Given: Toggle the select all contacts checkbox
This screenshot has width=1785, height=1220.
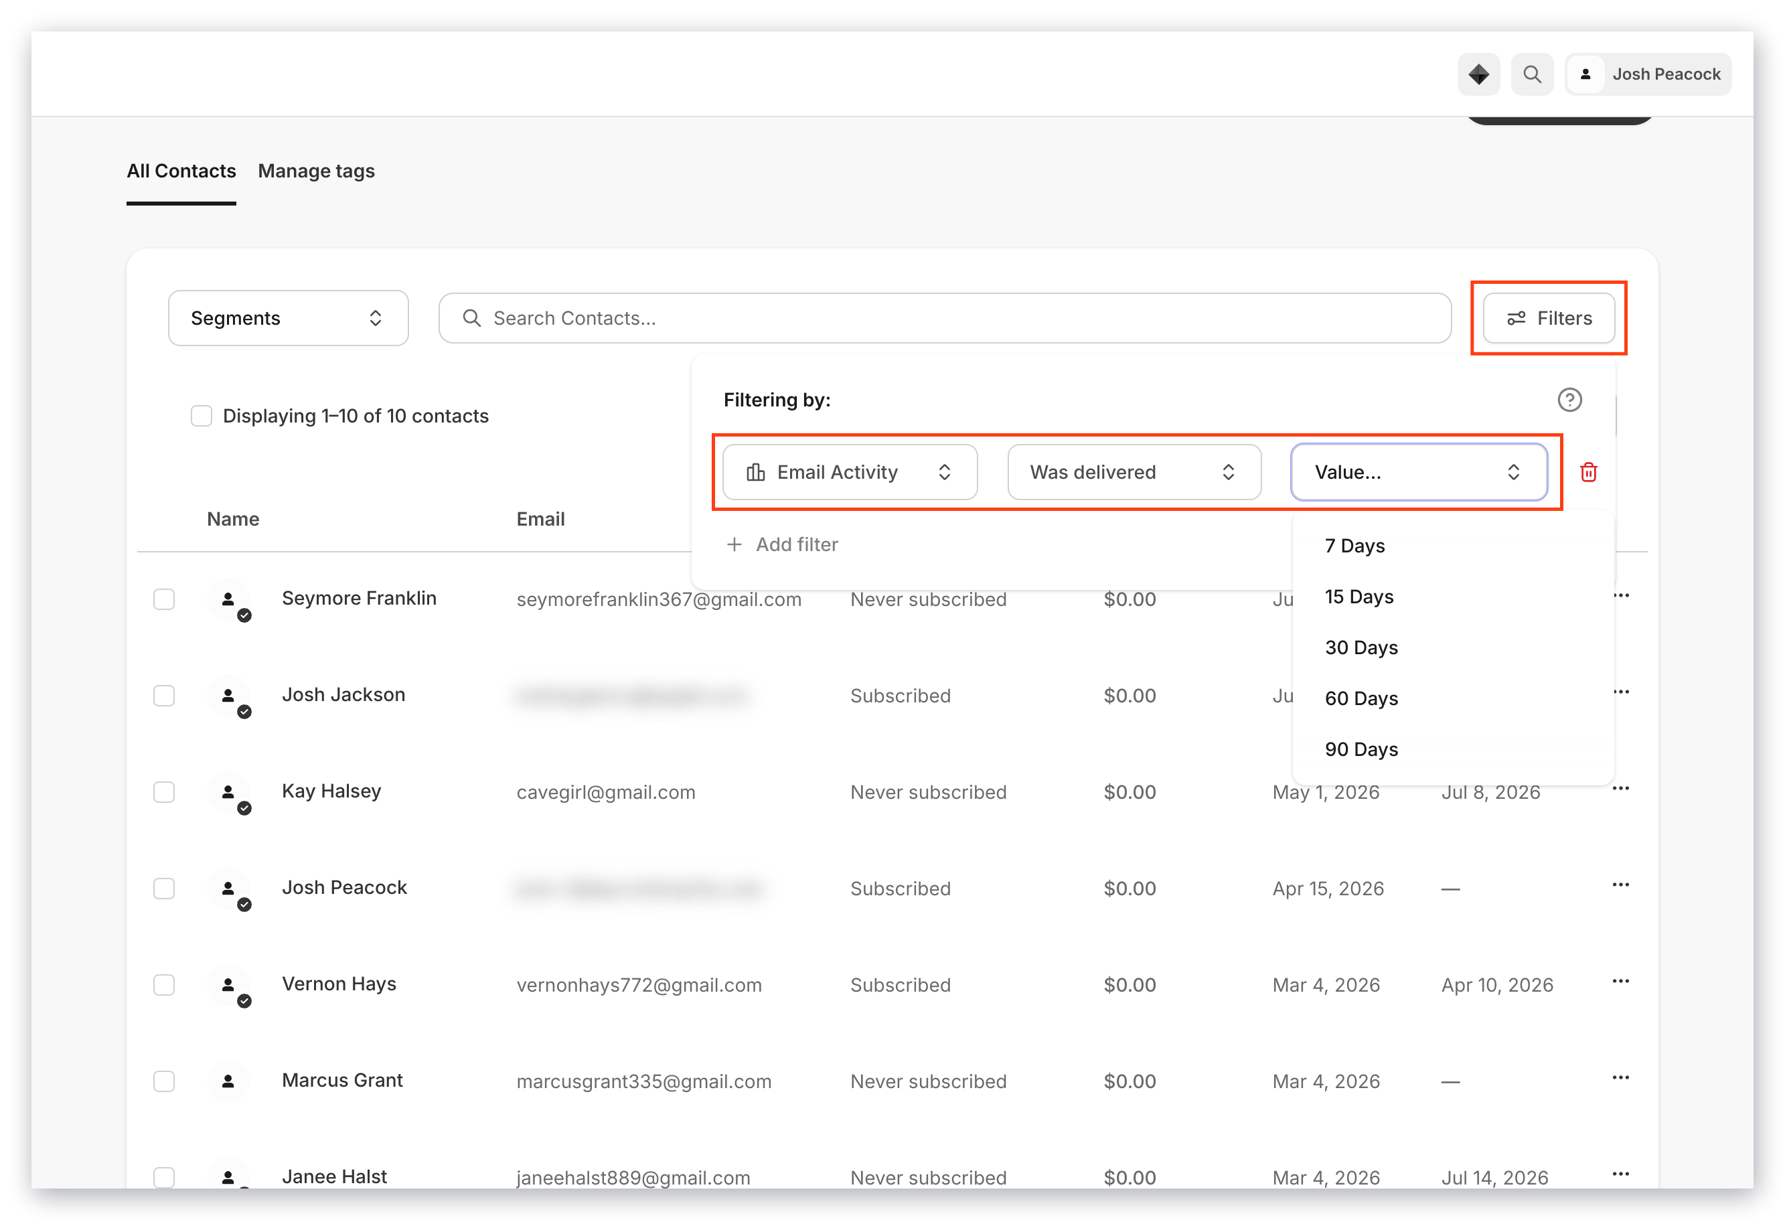Looking at the screenshot, I should pyautogui.click(x=202, y=416).
